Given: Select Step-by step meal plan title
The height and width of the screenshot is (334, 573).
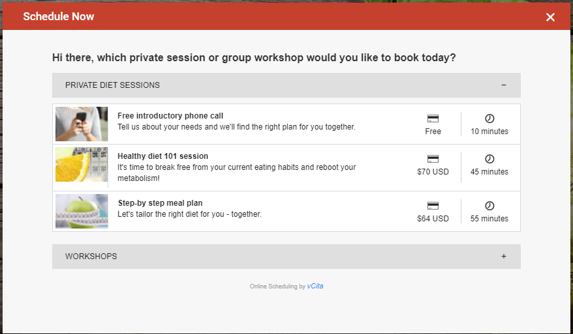Looking at the screenshot, I should [160, 202].
